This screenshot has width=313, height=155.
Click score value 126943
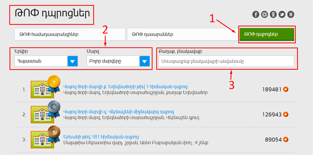[272, 114]
